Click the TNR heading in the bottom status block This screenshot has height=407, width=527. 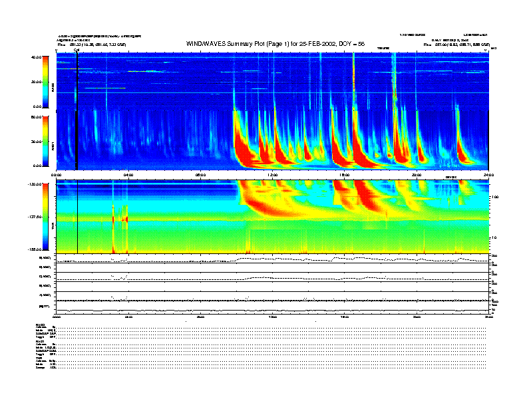[39, 358]
